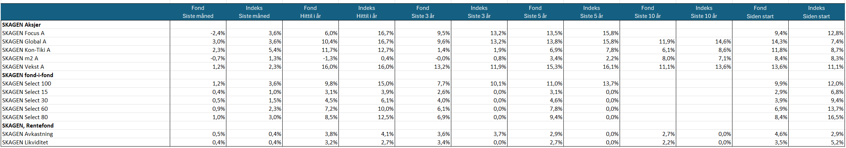Select the SKAGEN Likviditet row label
The width and height of the screenshot is (846, 148).
(25, 143)
